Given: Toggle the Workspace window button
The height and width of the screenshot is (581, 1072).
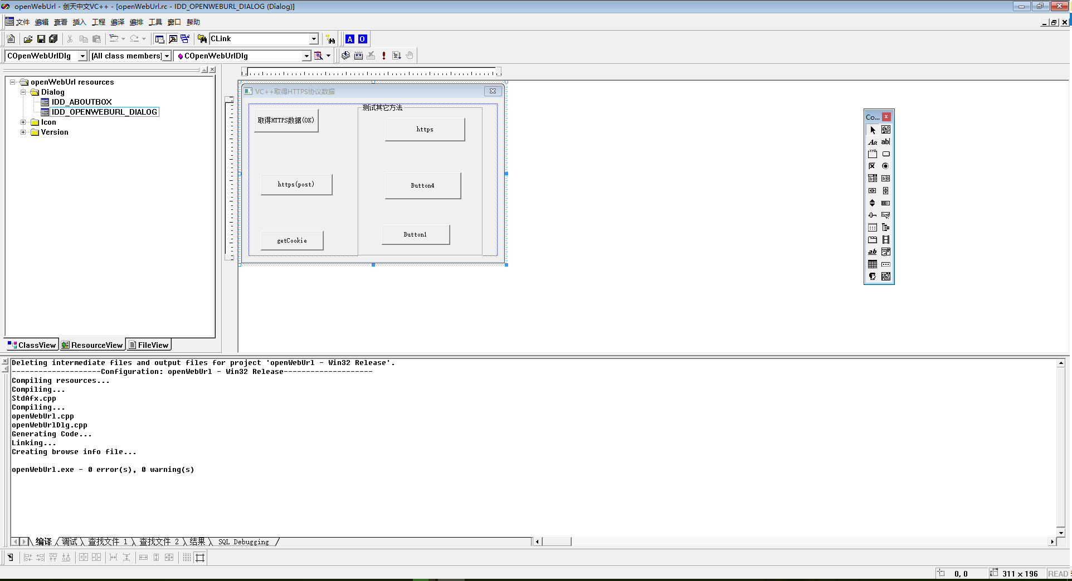Looking at the screenshot, I should (160, 39).
